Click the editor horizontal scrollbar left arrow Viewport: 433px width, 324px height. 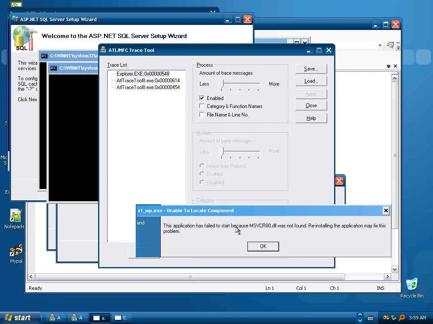pos(31,277)
